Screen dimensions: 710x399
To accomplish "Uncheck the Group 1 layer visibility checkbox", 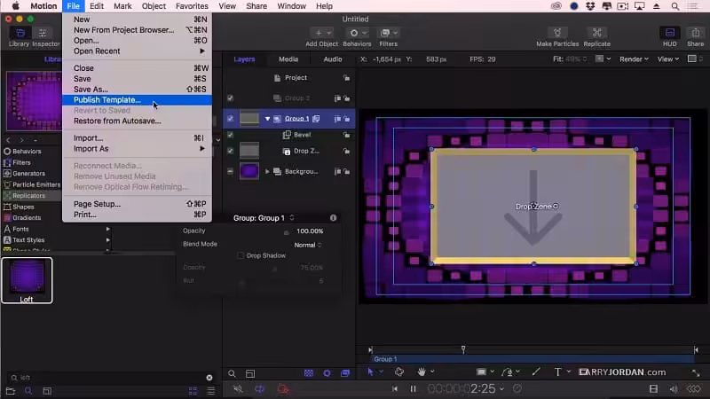I will point(231,118).
